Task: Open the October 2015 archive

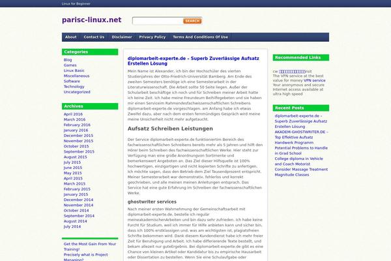Action: [76, 146]
